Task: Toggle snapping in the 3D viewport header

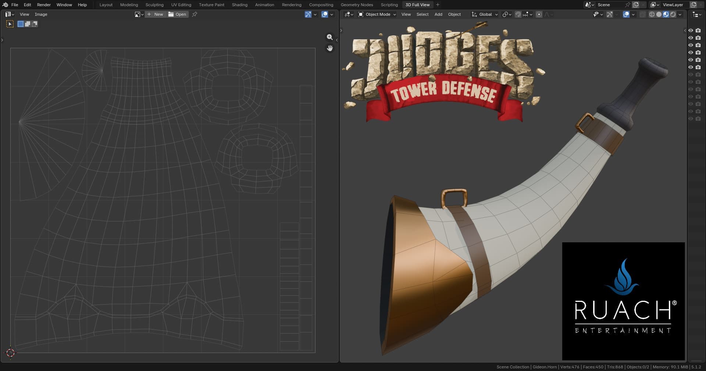Action: point(518,14)
